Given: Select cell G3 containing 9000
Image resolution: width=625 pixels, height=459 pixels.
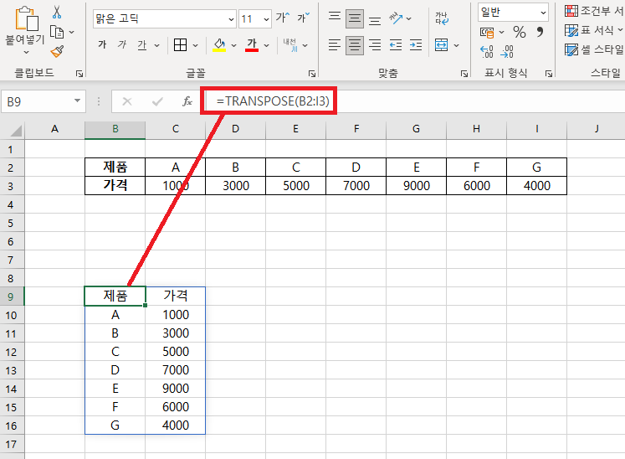Looking at the screenshot, I should tap(416, 186).
